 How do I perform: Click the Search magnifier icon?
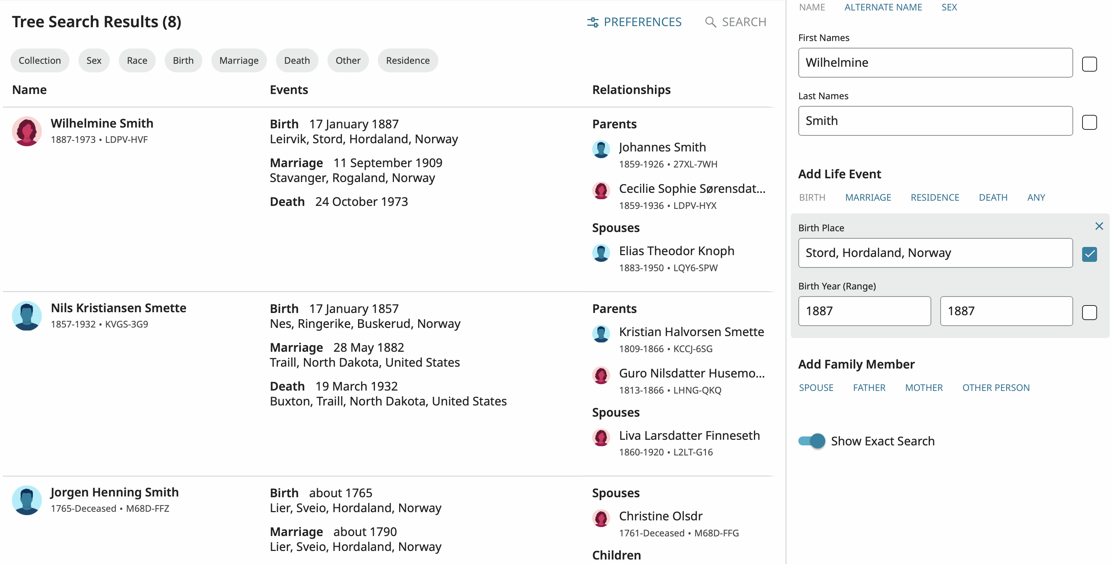[710, 22]
